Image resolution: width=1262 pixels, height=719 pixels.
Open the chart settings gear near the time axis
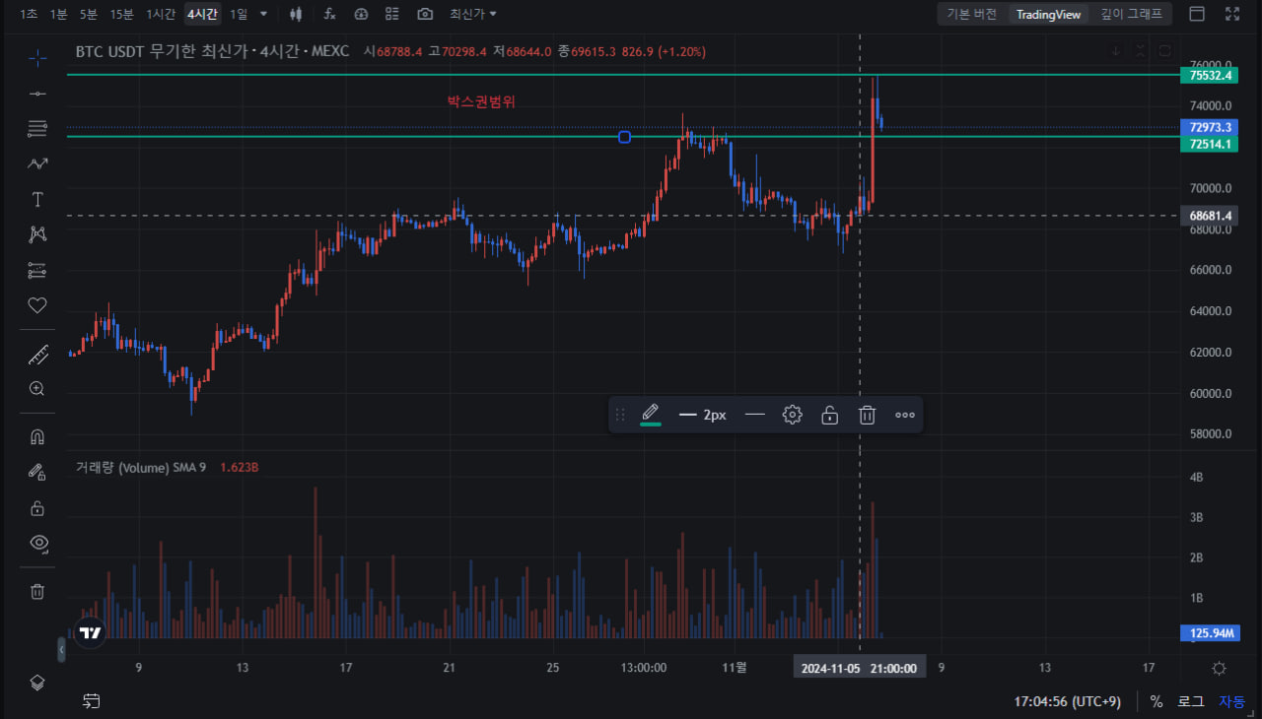[1219, 668]
